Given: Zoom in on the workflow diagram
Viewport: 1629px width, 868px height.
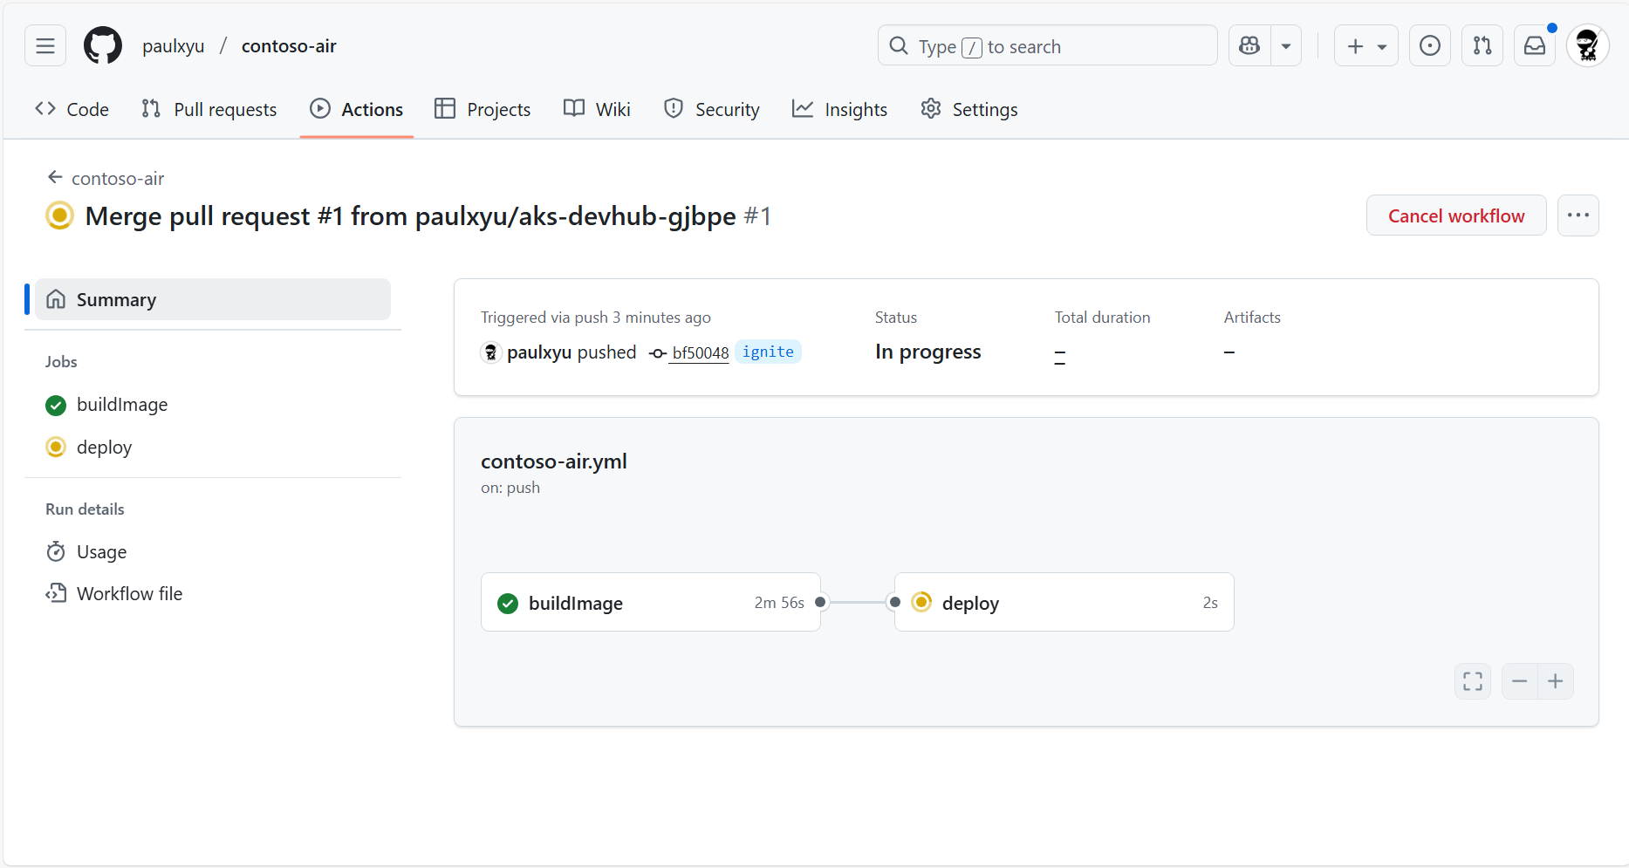Looking at the screenshot, I should (1555, 681).
